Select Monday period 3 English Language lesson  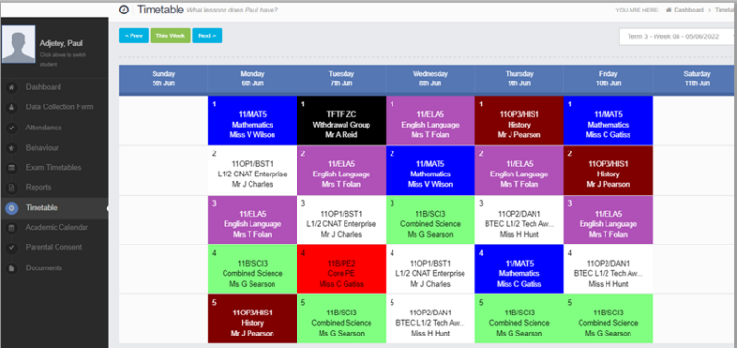tap(252, 220)
